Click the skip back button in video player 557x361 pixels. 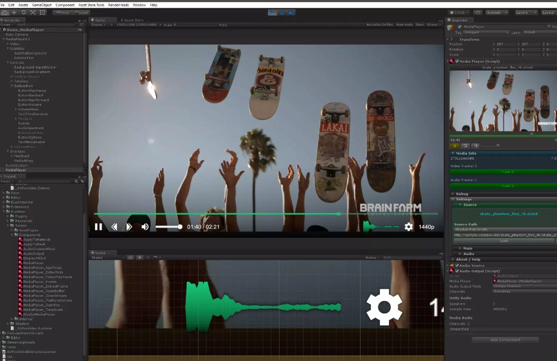point(114,227)
